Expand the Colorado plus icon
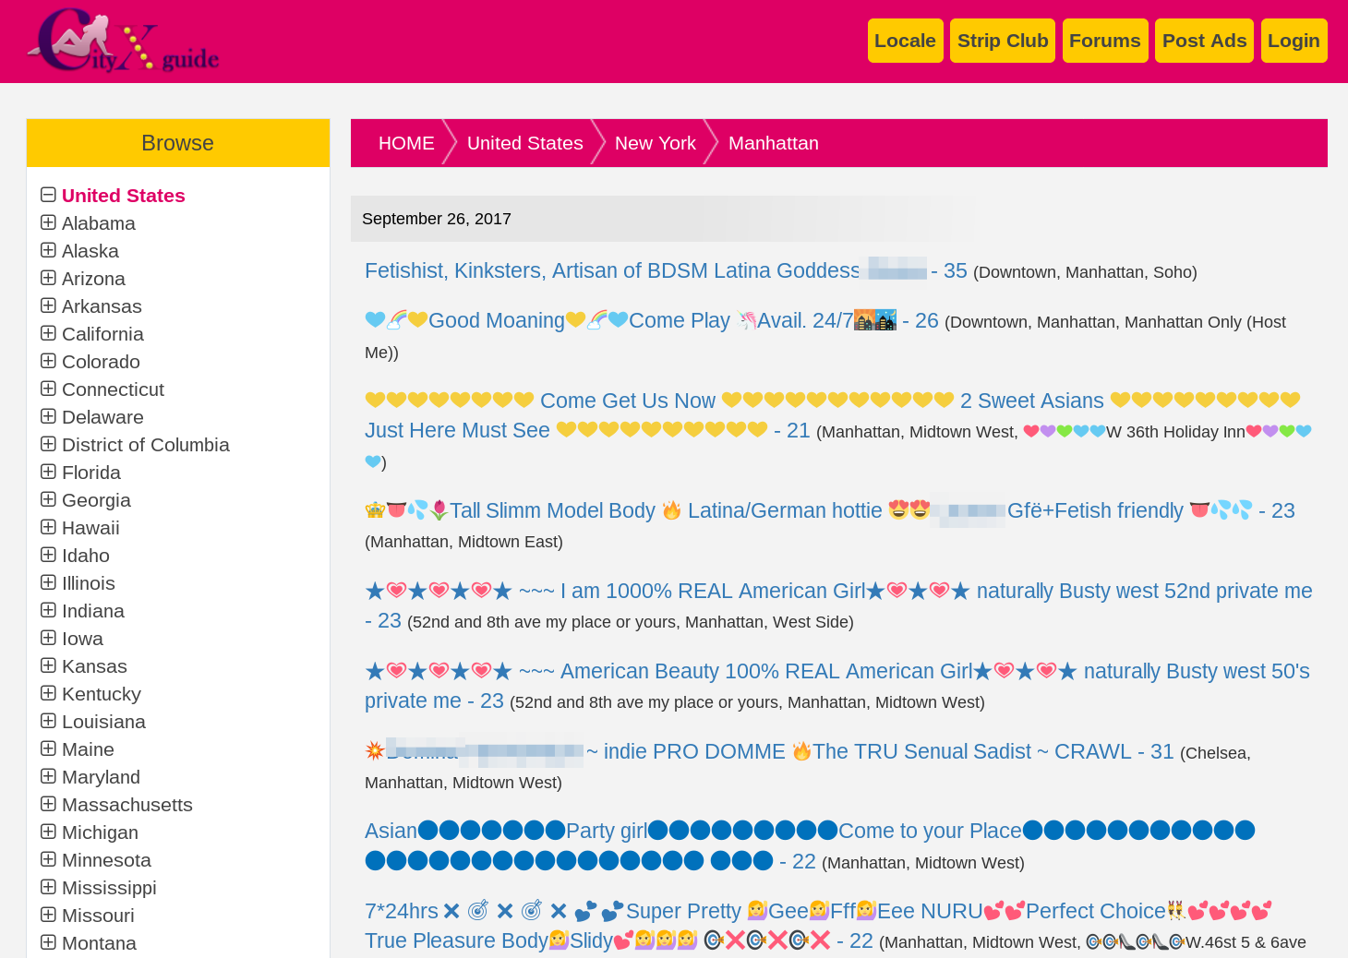The image size is (1348, 958). (48, 361)
